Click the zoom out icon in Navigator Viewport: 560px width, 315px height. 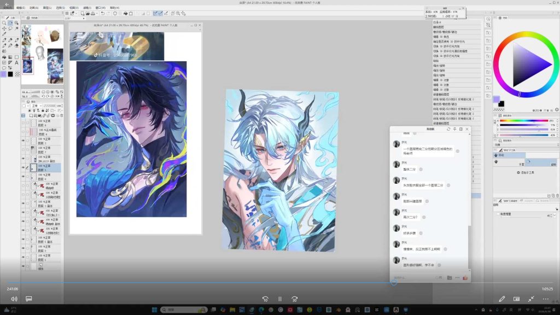click(x=44, y=92)
